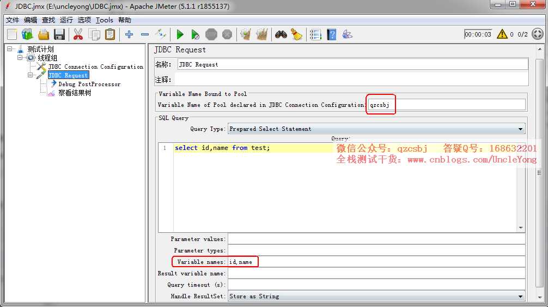Open the Function Helper list icon
548x307 pixels.
(315, 34)
